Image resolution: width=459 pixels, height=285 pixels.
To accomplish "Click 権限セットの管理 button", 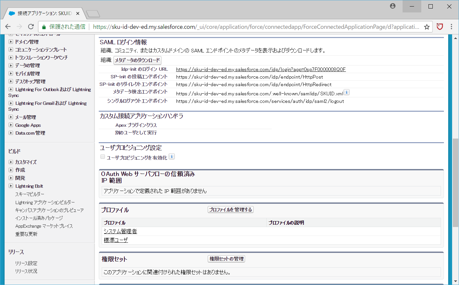I will click(226, 259).
